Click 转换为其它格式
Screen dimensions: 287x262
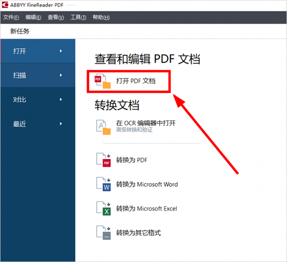pos(139,233)
